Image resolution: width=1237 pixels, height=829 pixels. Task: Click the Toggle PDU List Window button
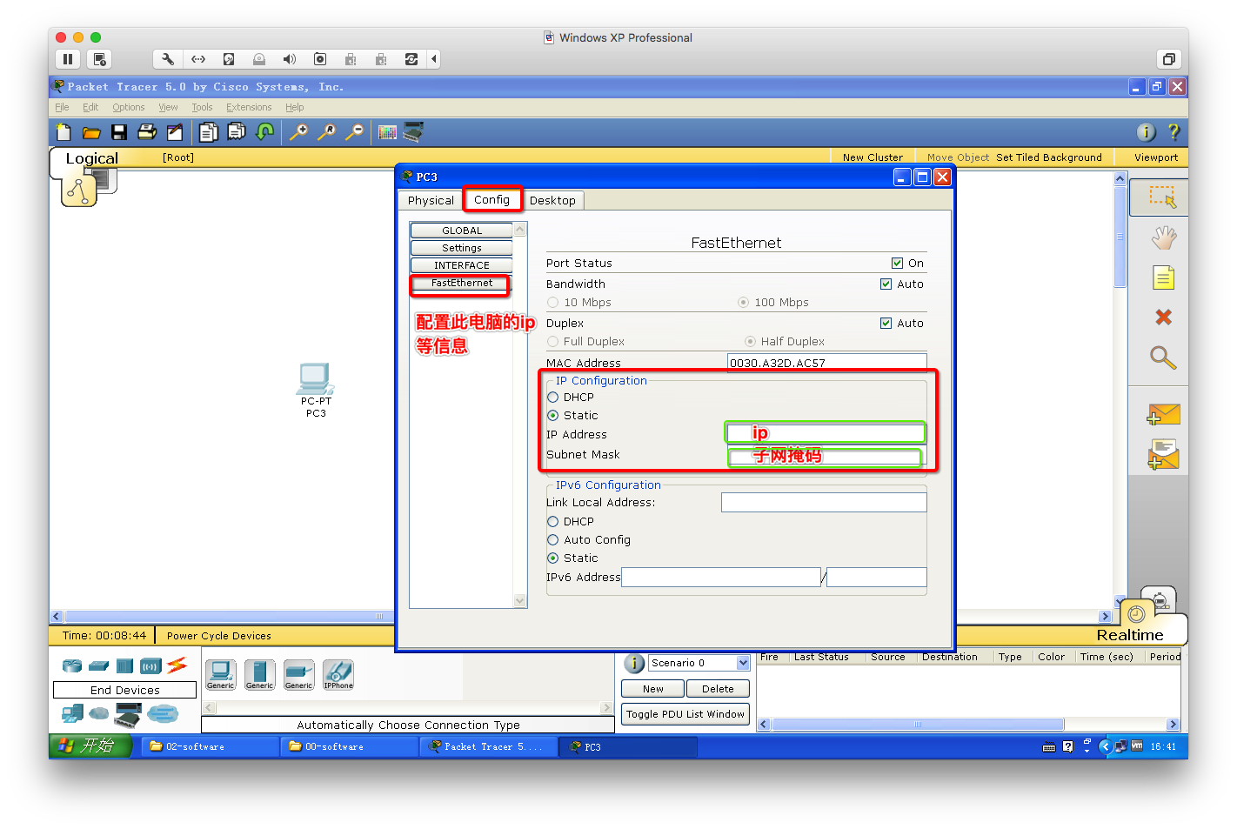(x=685, y=714)
